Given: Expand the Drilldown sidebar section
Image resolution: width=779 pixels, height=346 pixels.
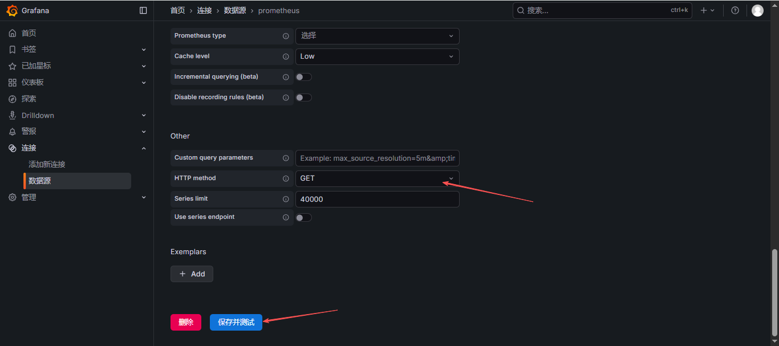Looking at the screenshot, I should (144, 115).
